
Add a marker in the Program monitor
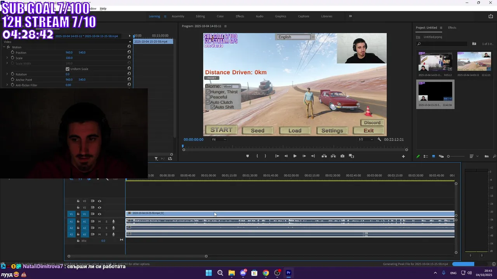tap(247, 156)
